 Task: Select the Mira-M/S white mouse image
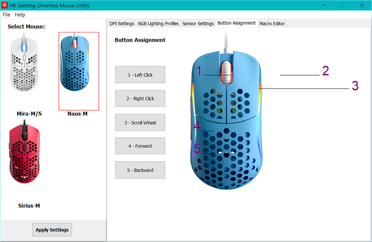pos(24,63)
